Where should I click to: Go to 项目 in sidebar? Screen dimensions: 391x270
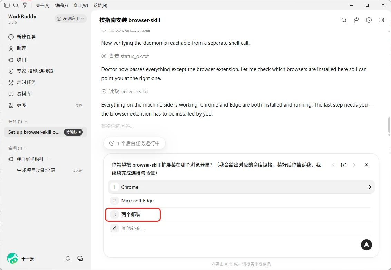(x=18, y=60)
